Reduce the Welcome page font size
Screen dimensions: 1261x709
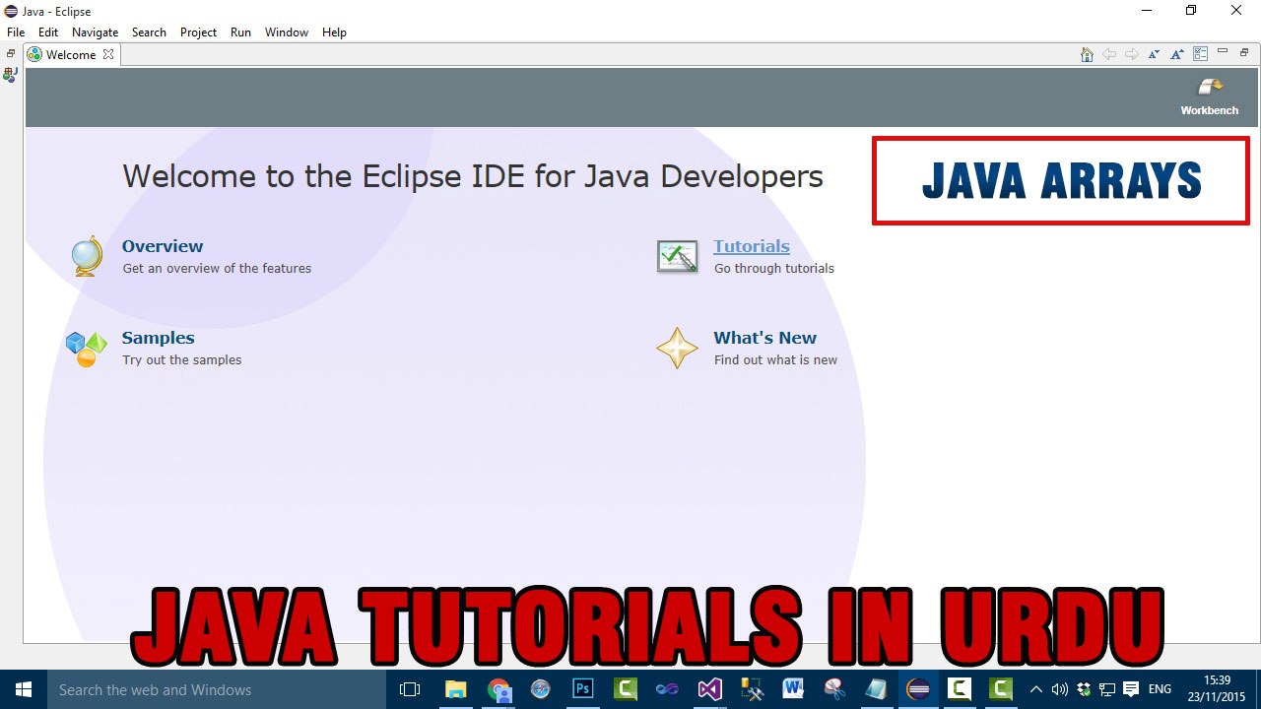click(1154, 54)
